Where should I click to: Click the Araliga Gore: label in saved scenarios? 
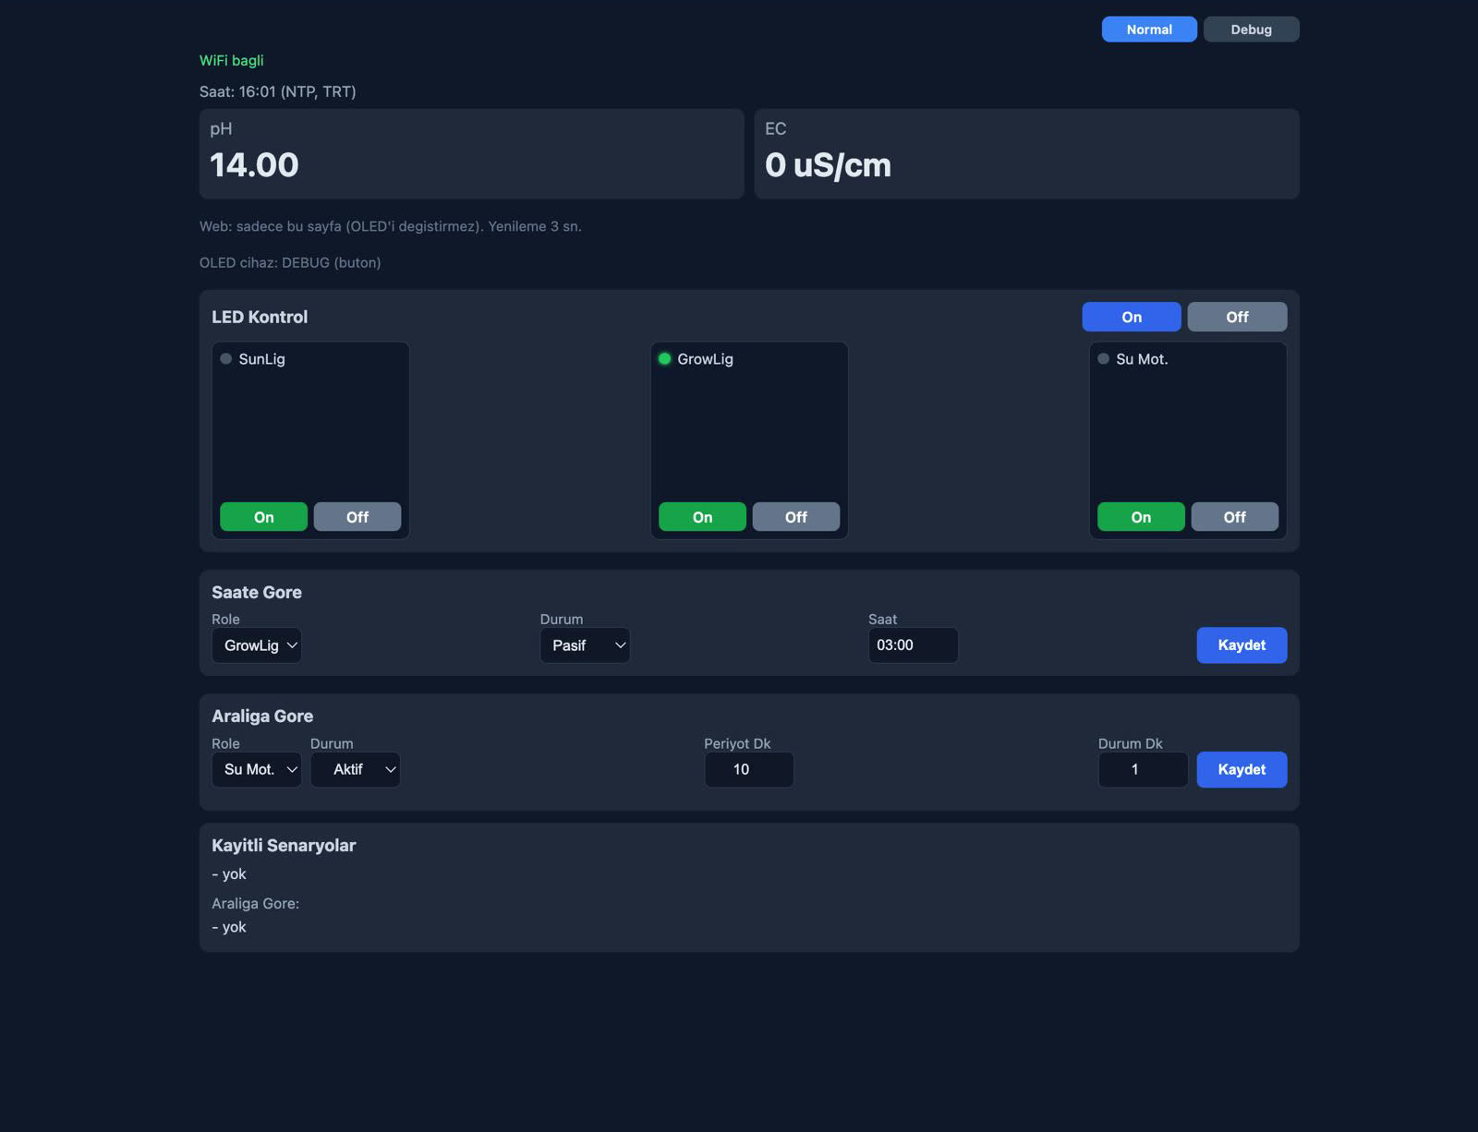tap(256, 903)
